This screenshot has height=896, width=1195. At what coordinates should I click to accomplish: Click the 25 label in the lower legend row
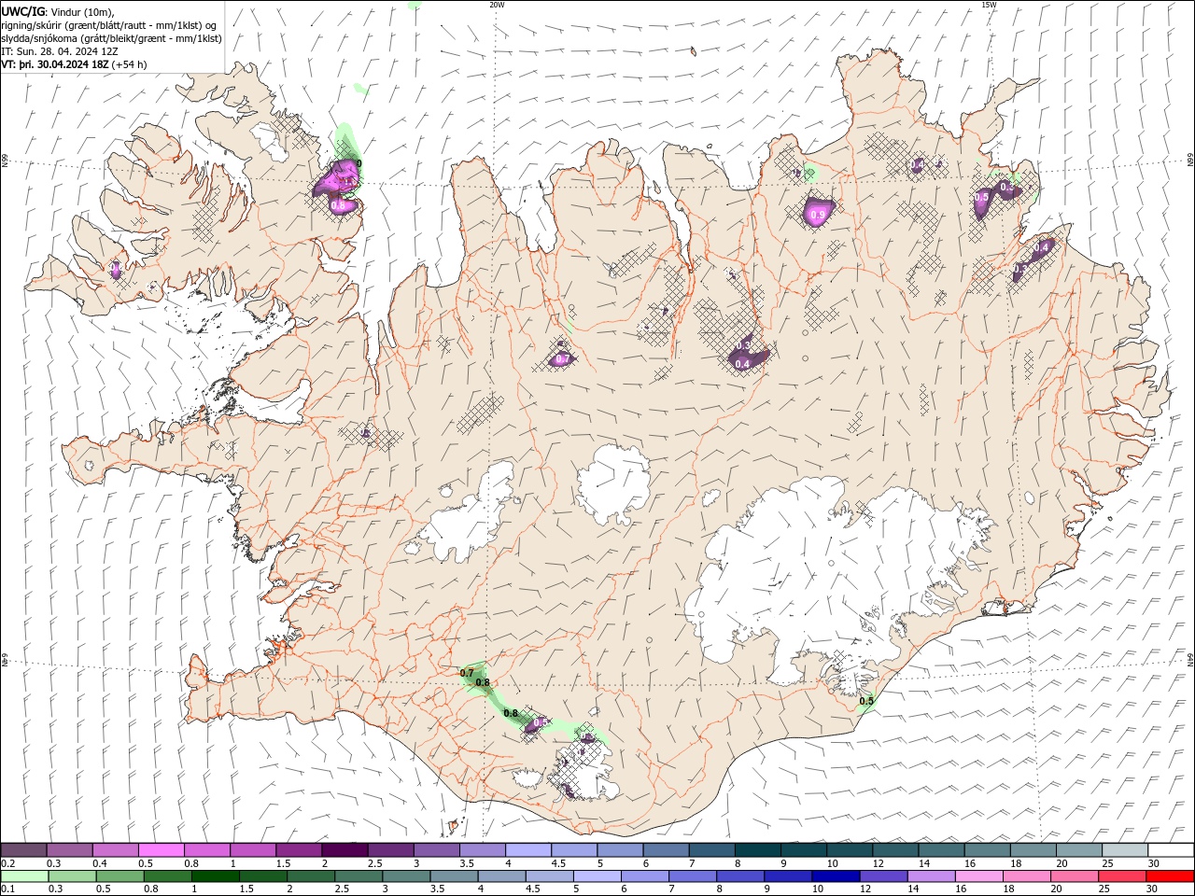pyautogui.click(x=1106, y=890)
